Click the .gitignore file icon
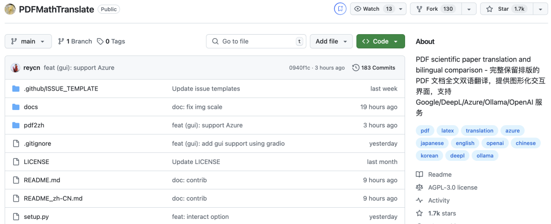 [x=15, y=144]
